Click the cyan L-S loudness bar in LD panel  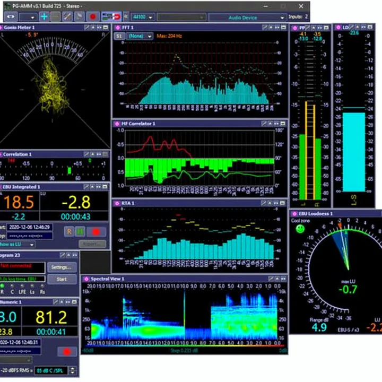tap(354, 152)
